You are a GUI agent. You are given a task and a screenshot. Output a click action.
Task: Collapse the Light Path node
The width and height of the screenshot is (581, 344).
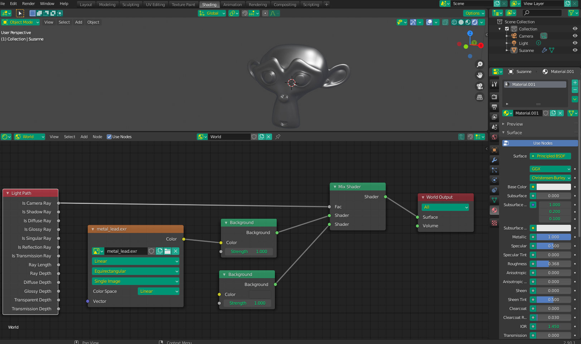tap(8, 193)
